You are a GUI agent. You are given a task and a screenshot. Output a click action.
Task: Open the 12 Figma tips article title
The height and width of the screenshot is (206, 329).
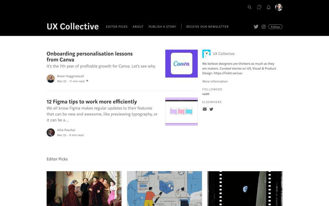pyautogui.click(x=92, y=102)
